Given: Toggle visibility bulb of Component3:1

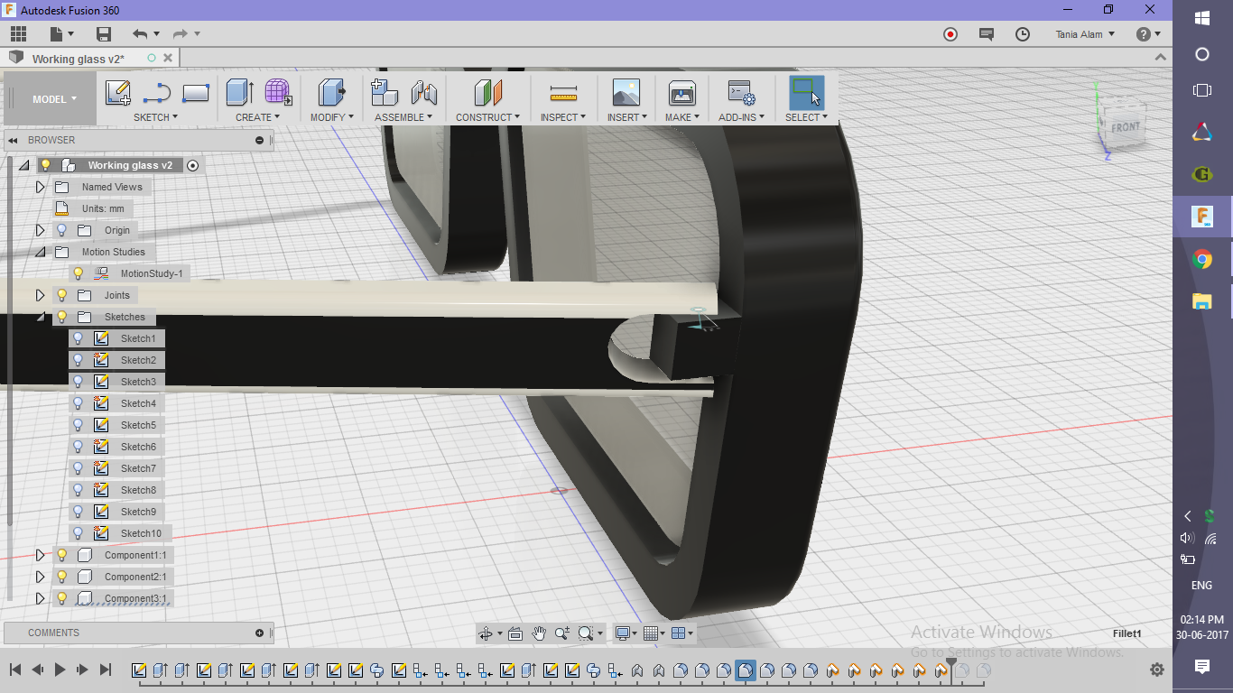Looking at the screenshot, I should click(62, 598).
